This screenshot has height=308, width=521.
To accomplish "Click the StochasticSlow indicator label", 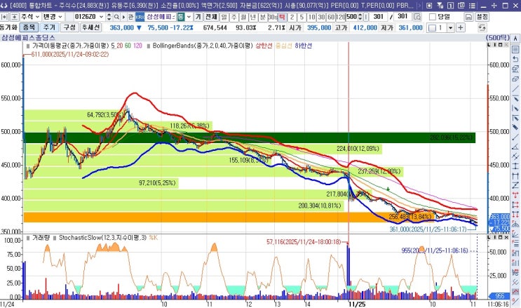I will [102, 238].
